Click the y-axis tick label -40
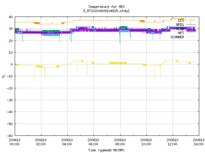 coord(10,112)
